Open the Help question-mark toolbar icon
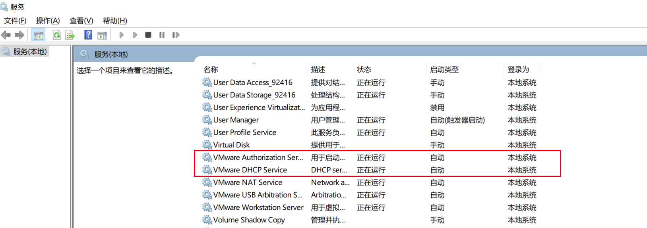The width and height of the screenshot is (647, 228). 89,35
